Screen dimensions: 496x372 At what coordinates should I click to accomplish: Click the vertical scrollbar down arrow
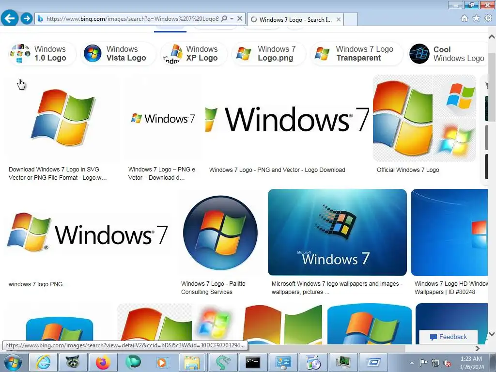[492, 334]
